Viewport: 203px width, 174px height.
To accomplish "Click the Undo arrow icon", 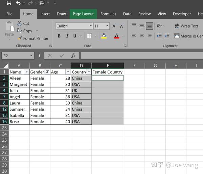I will 18,3.
